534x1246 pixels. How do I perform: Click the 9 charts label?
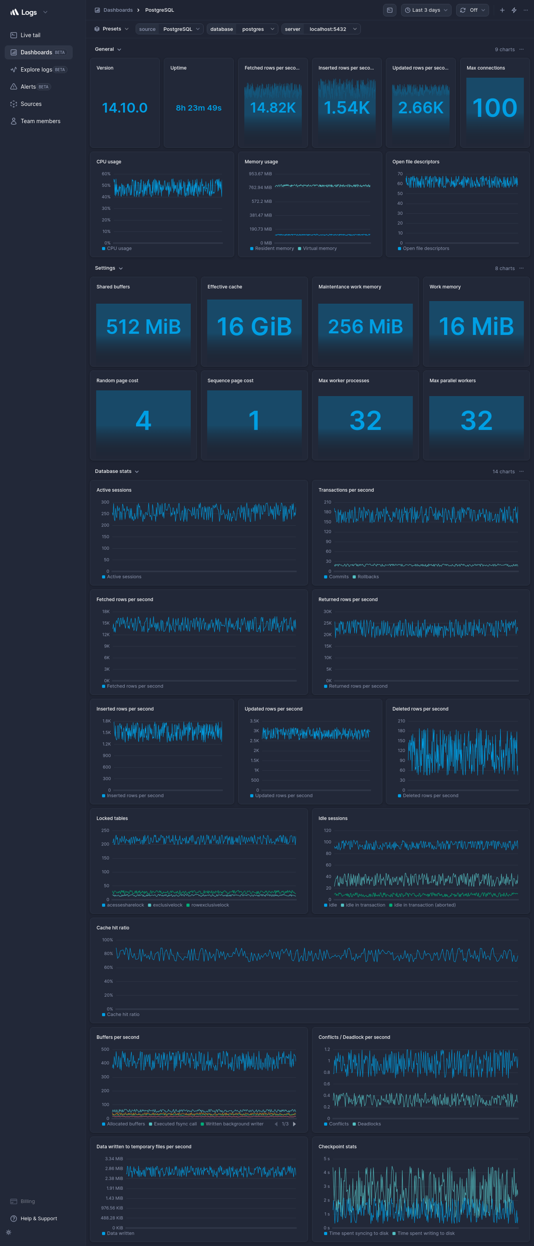(x=504, y=49)
